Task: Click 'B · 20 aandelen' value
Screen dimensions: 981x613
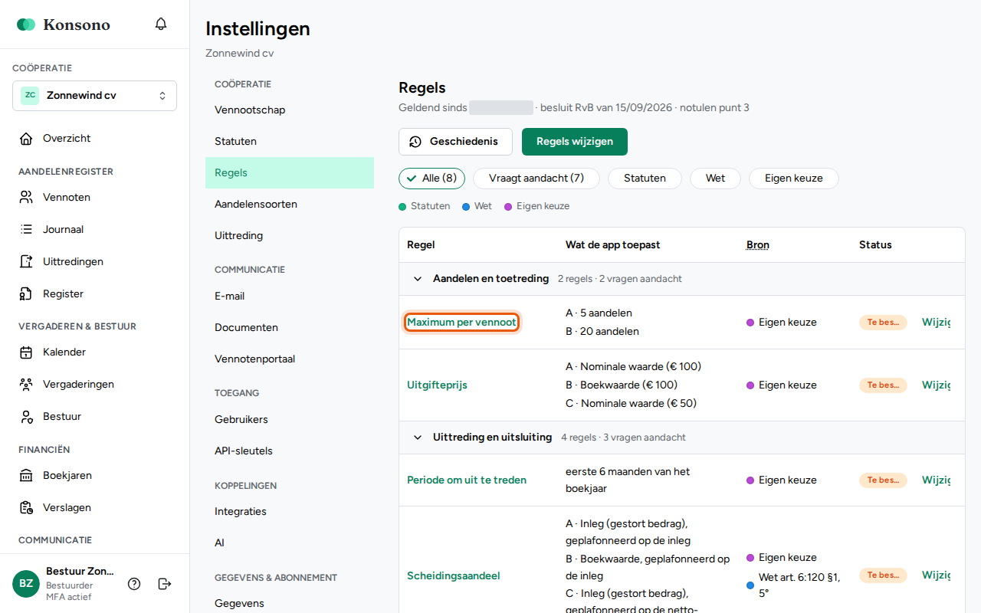Action: pos(602,332)
